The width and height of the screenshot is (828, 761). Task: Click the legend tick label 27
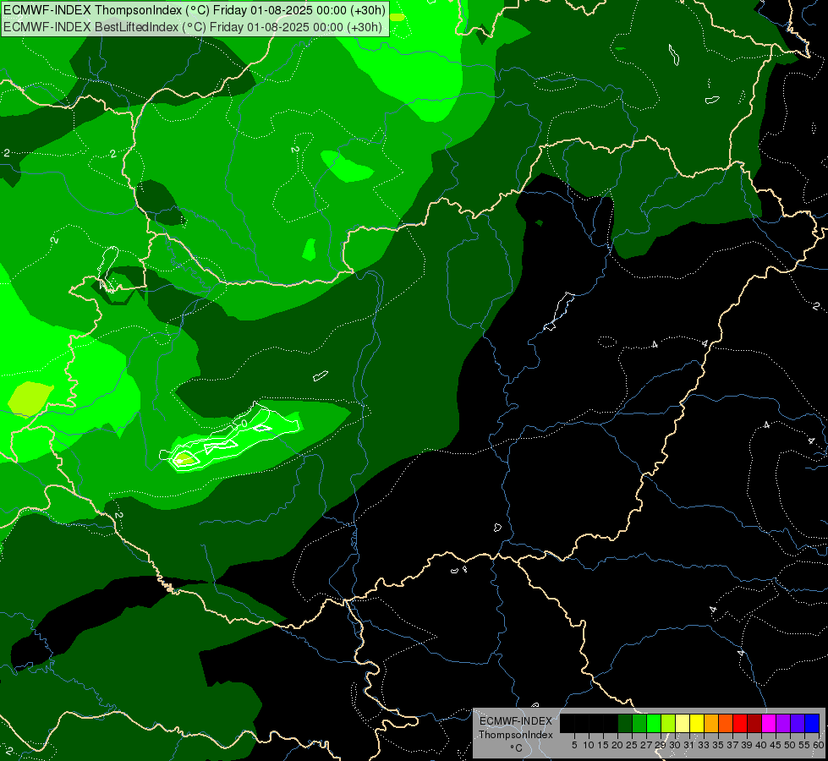click(647, 745)
